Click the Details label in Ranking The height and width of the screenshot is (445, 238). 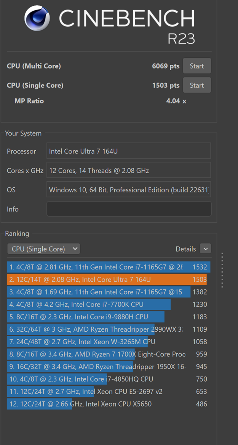point(185,249)
